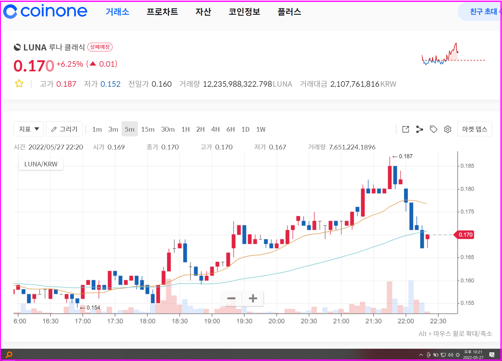The height and width of the screenshot is (361, 502).
Task: Click the coinone logo
Action: (x=46, y=11)
